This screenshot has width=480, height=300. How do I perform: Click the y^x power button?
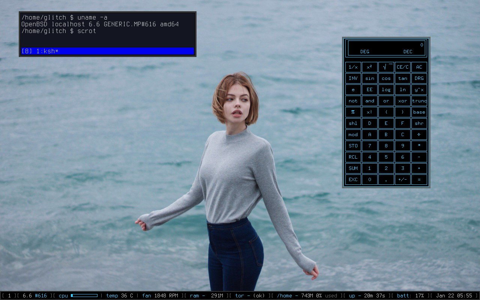(x=419, y=90)
